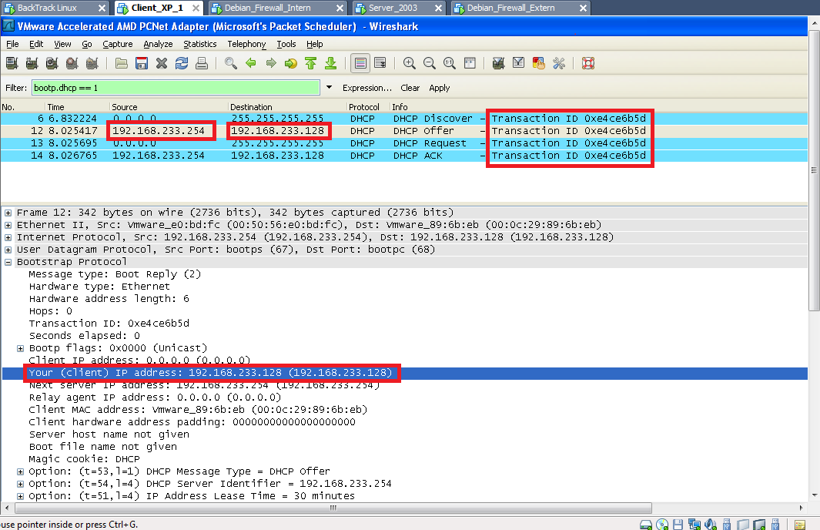
Task: Expand the IP Address Lease Time option
Action: (x=20, y=496)
